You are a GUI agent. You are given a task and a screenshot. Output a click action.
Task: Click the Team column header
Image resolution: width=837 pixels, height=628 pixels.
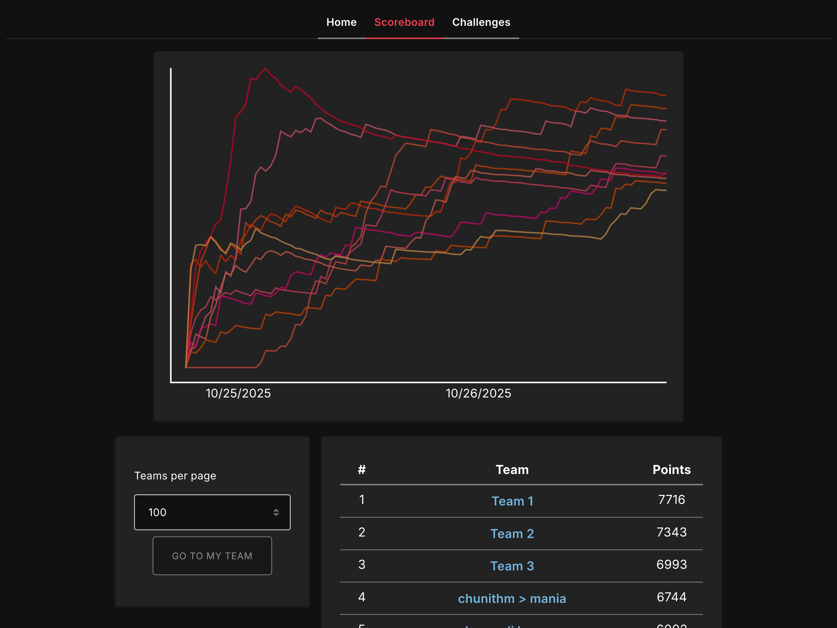512,469
